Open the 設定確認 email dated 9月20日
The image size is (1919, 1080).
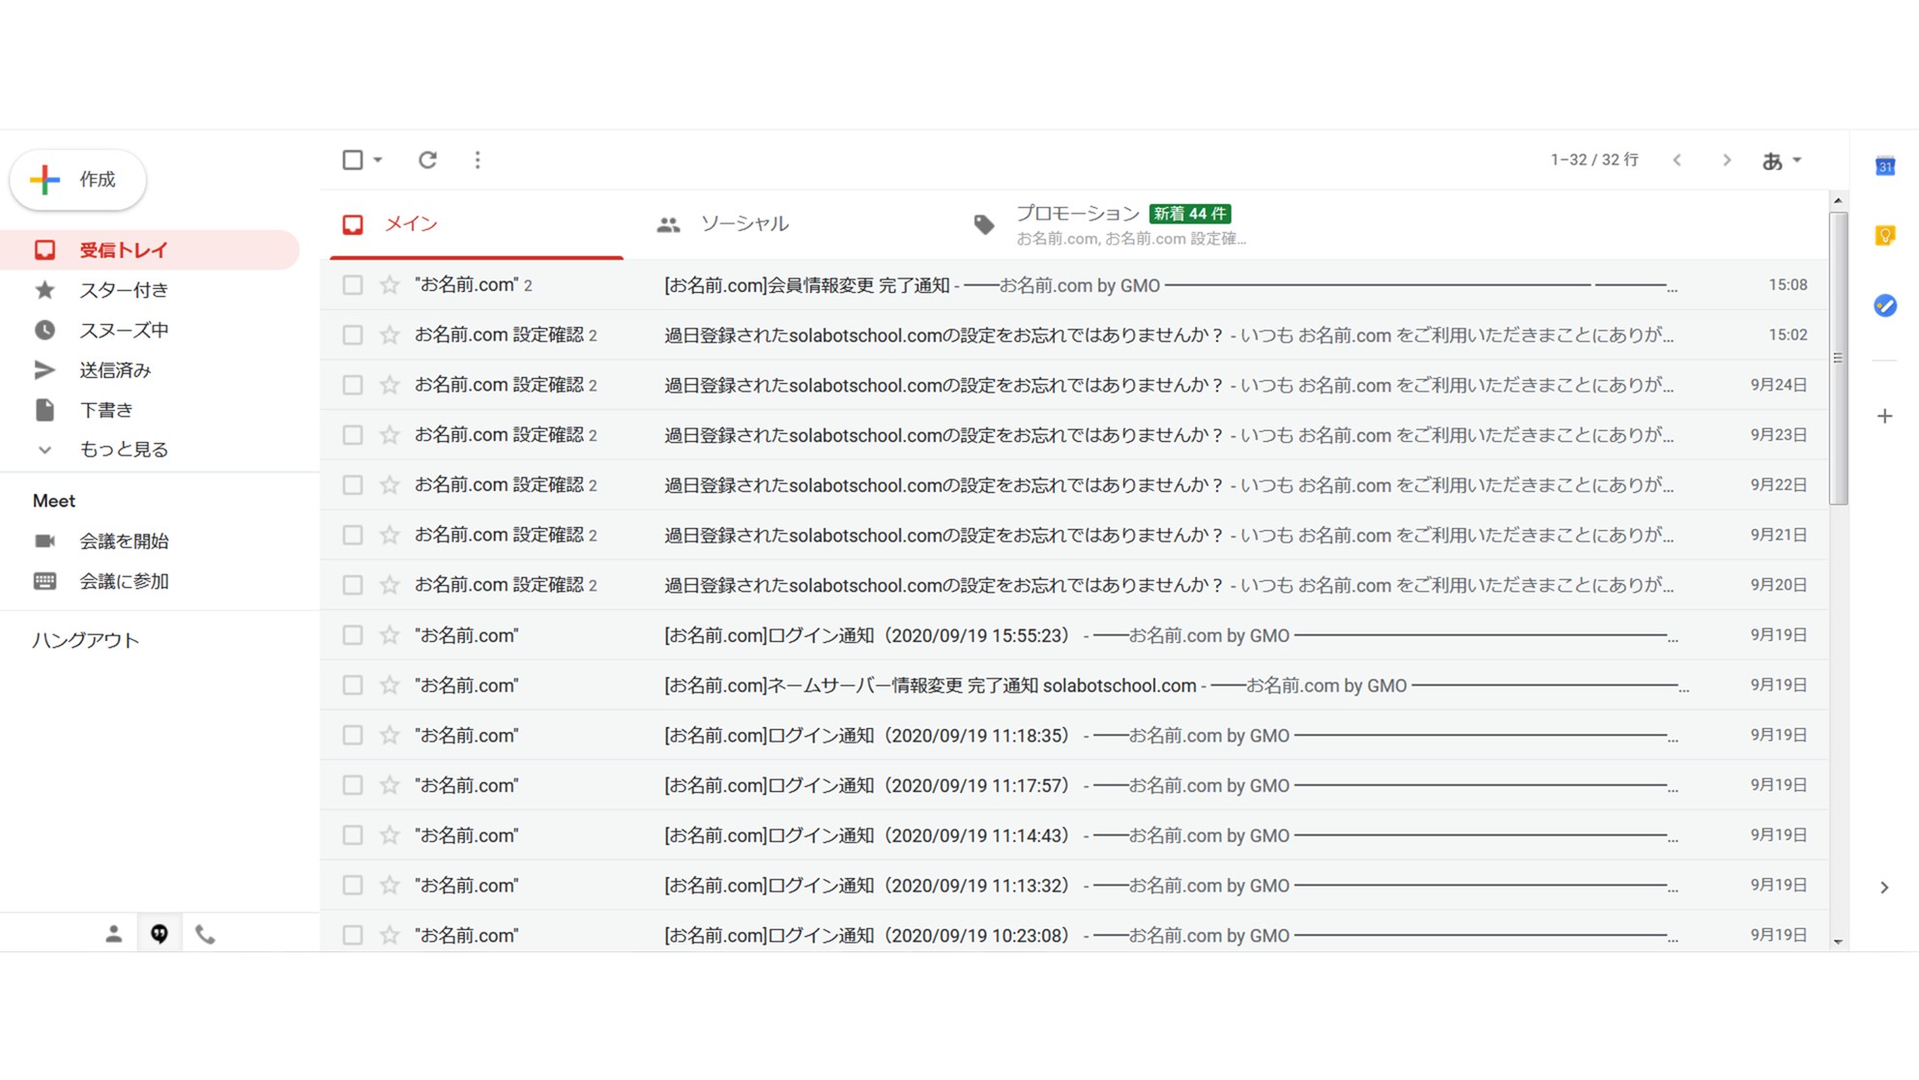coord(1075,585)
